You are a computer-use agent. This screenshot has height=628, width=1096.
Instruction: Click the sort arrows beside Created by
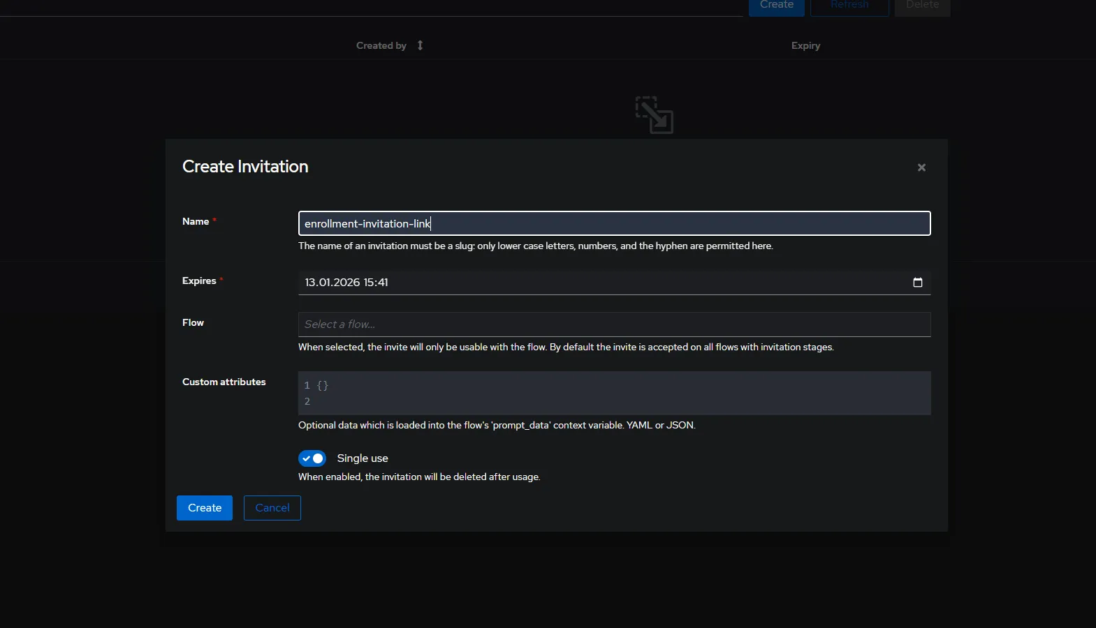pos(420,45)
